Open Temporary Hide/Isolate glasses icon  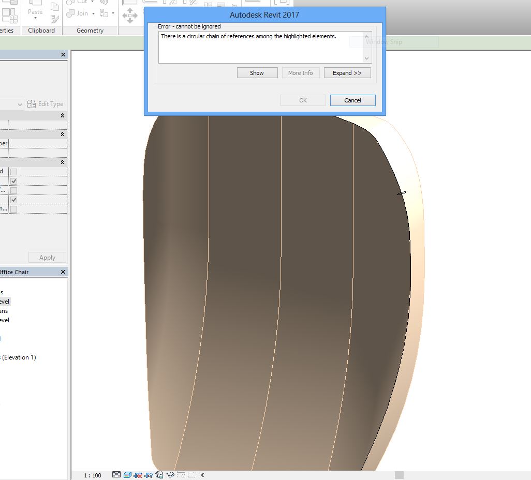[x=171, y=474]
